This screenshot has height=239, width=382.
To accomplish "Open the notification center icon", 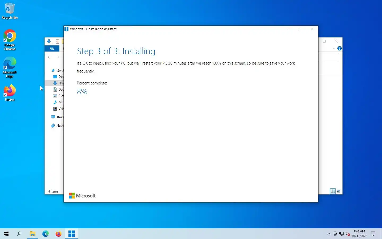I will pyautogui.click(x=373, y=234).
